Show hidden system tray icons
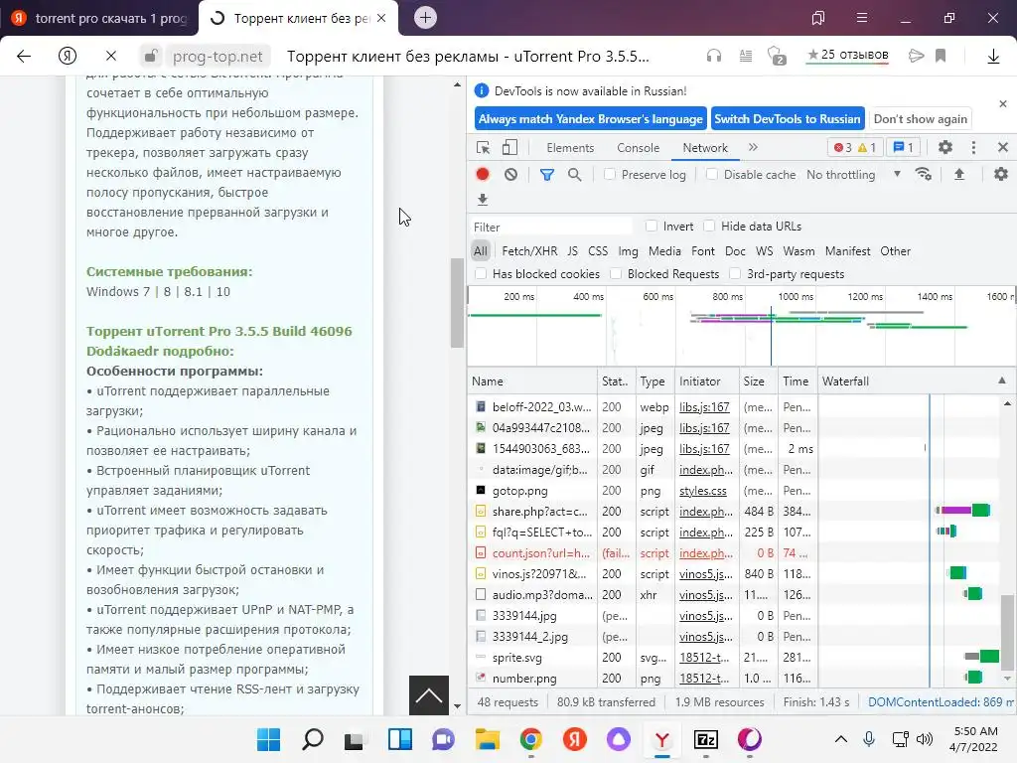The image size is (1017, 763). point(840,739)
